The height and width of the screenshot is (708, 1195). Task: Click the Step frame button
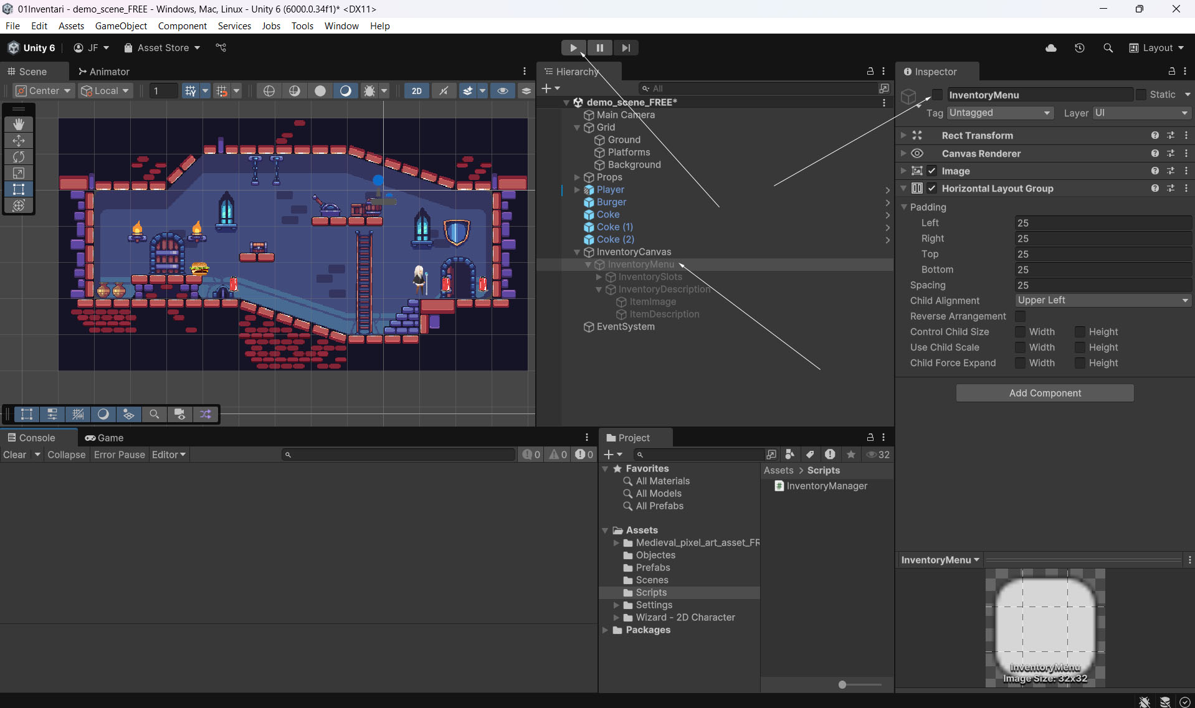[626, 48]
